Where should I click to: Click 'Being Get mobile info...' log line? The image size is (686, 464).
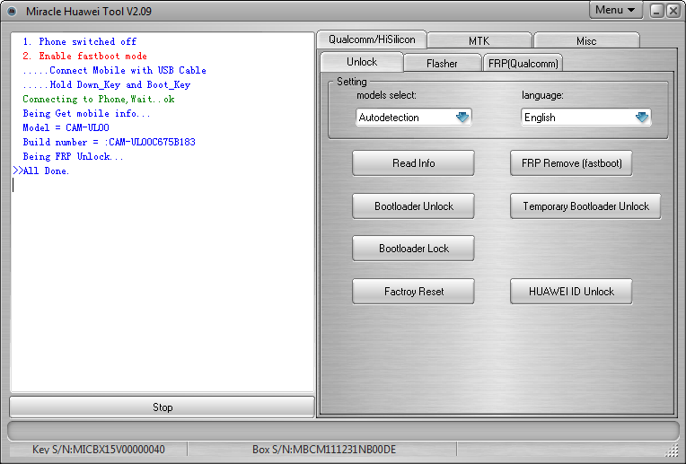tap(86, 114)
